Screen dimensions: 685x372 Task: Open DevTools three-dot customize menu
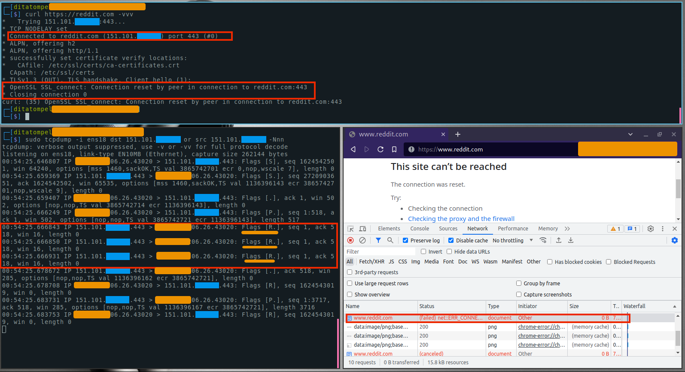click(x=663, y=229)
